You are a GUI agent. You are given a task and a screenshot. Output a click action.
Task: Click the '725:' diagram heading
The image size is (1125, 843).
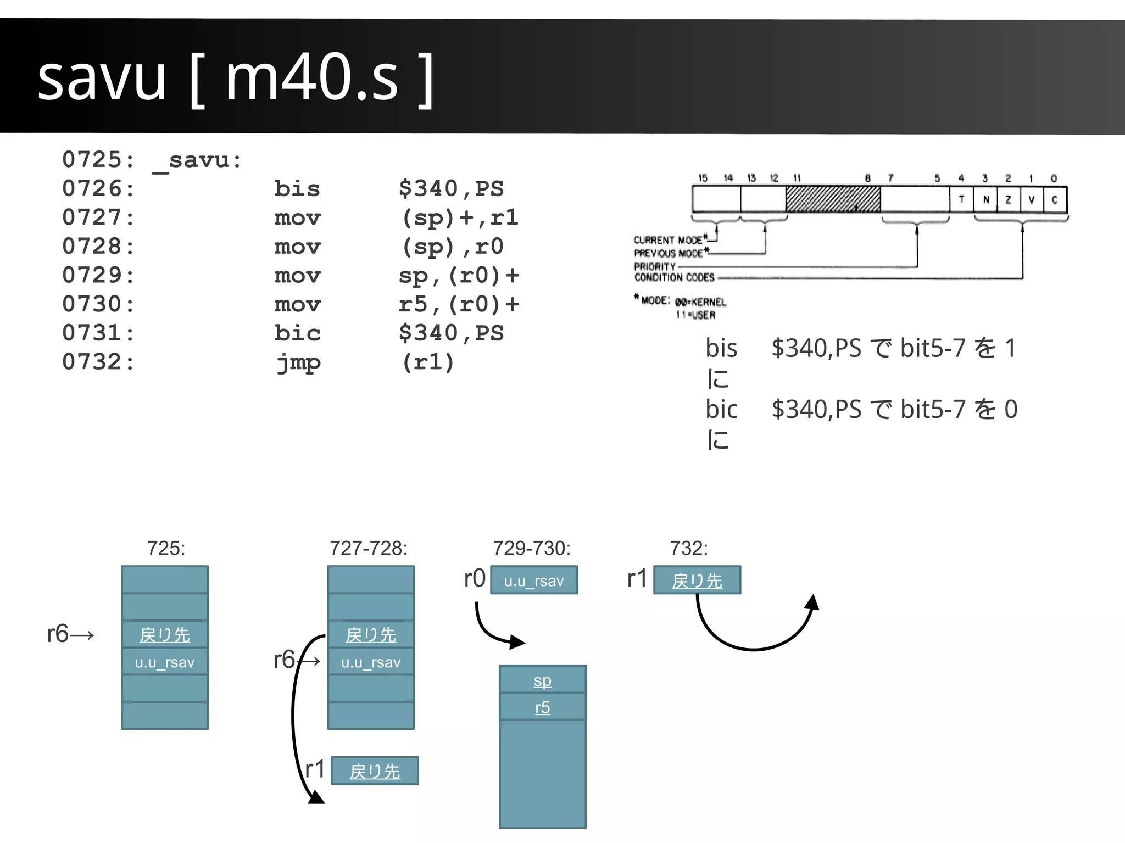coord(166,548)
